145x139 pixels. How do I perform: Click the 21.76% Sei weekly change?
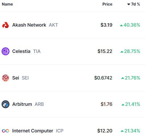point(132,78)
